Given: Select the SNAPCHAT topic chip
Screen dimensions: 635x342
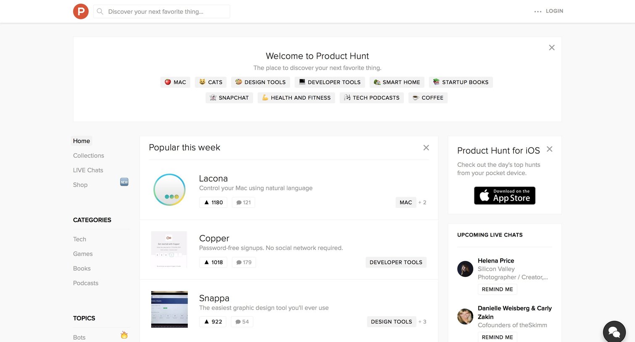Looking at the screenshot, I should pos(229,98).
